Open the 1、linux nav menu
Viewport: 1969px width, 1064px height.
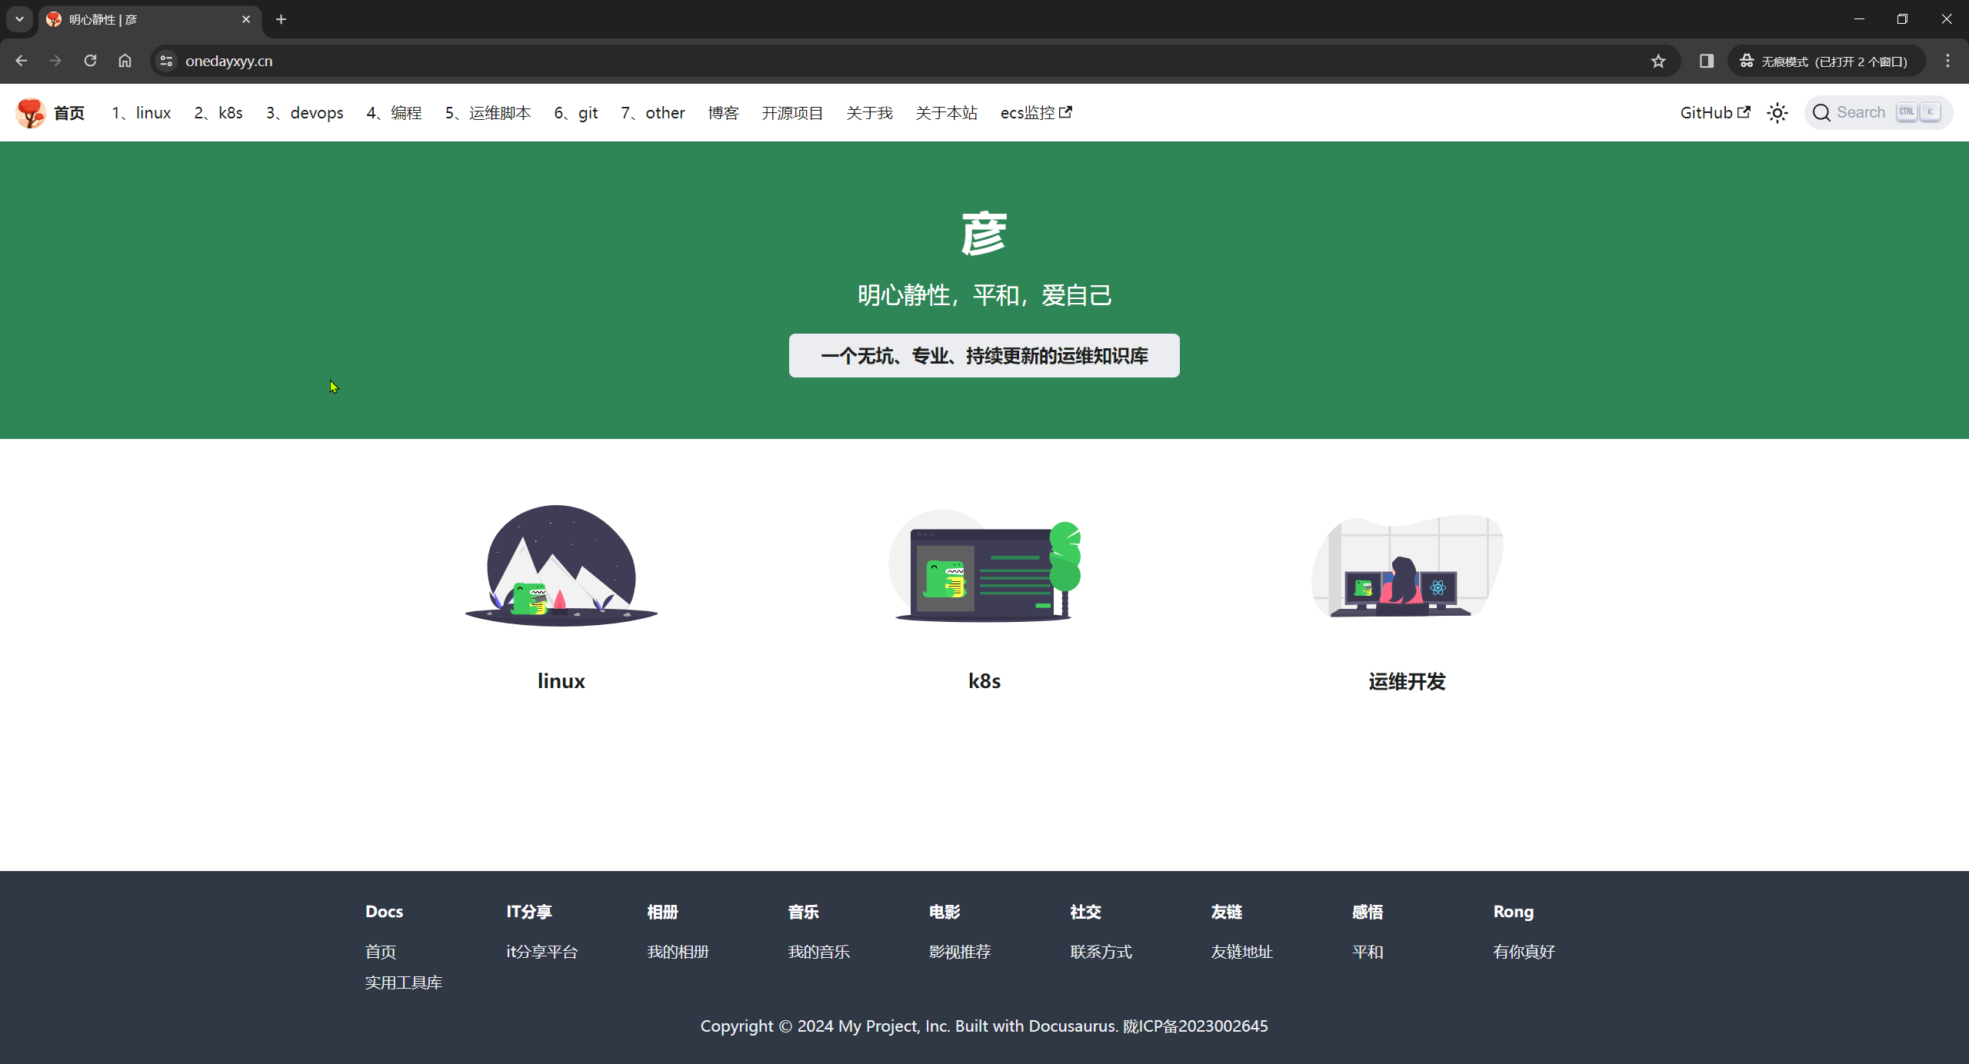(x=142, y=113)
